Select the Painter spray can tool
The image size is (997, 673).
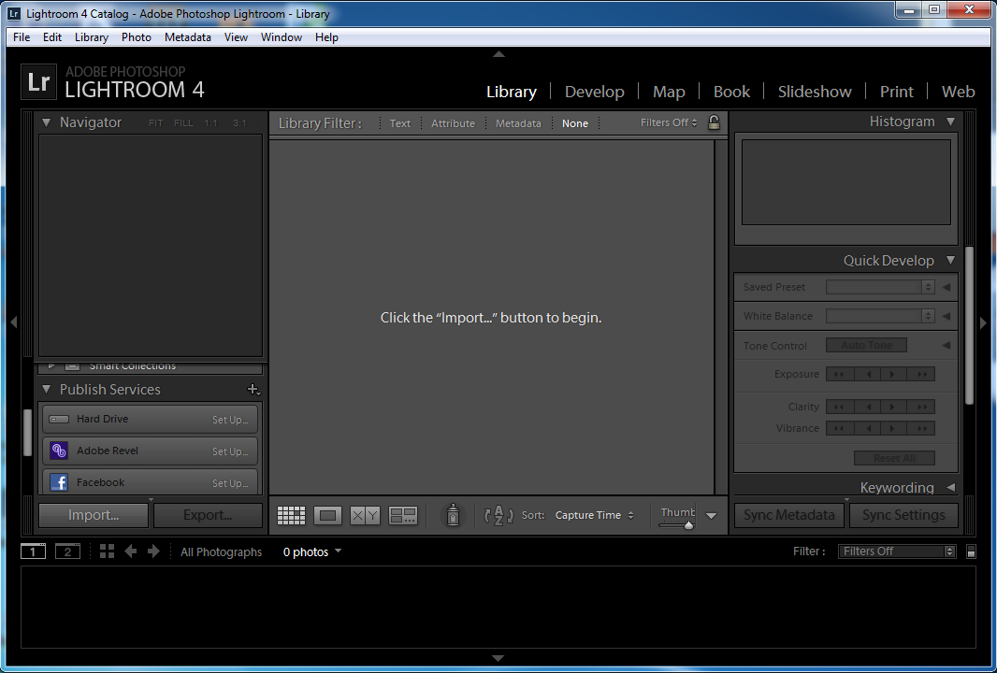click(x=453, y=515)
